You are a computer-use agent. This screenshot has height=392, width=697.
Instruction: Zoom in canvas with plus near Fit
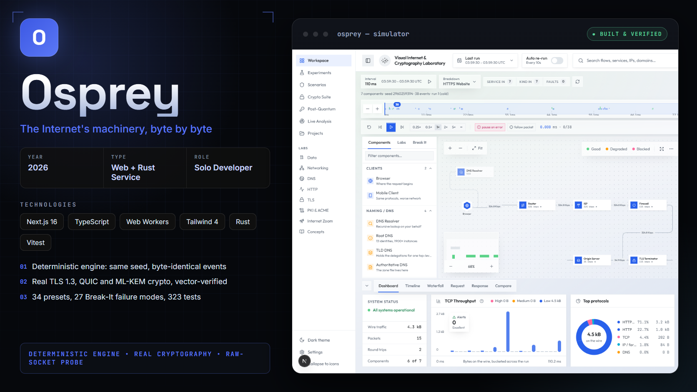(450, 148)
